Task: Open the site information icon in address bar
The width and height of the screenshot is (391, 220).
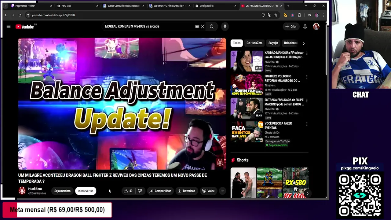Action: (x=28, y=15)
